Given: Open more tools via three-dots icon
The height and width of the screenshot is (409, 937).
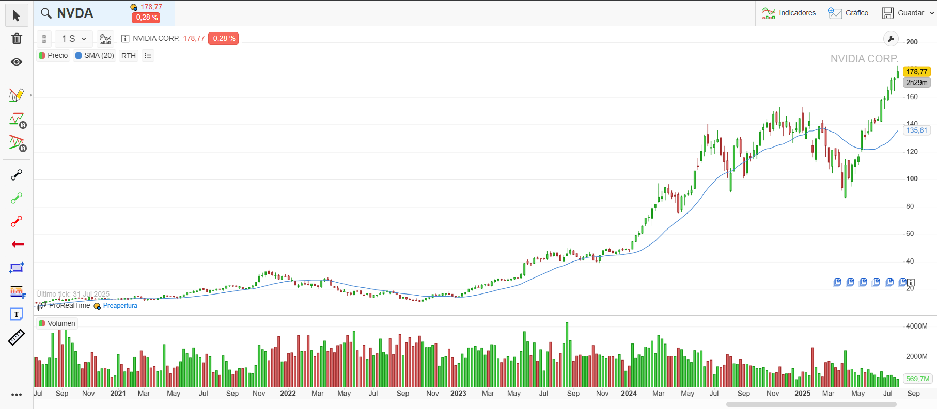Looking at the screenshot, I should tap(17, 395).
